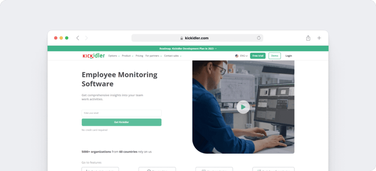
Task: Open Contact sales menu
Action: point(173,56)
